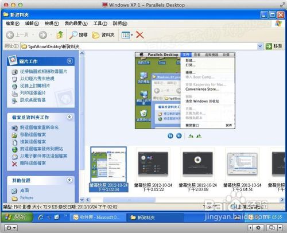Open the views mode icon
Viewport: 287px width, 233px height.
pos(126,35)
